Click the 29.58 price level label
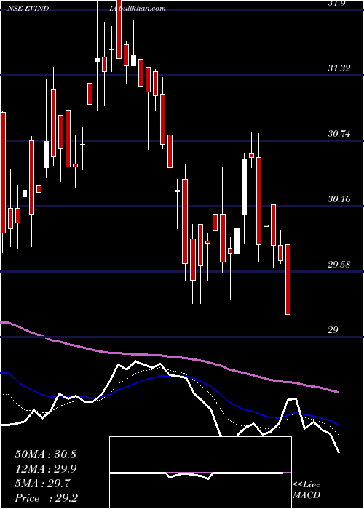Screen dimensions: 364x509 pyautogui.click(x=339, y=264)
